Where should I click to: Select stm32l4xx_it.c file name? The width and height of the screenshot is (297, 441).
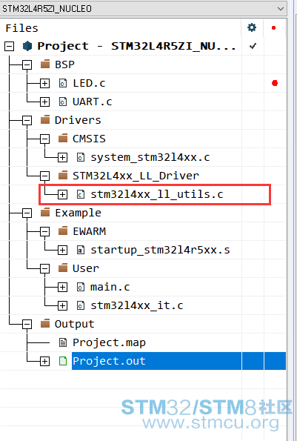(136, 305)
